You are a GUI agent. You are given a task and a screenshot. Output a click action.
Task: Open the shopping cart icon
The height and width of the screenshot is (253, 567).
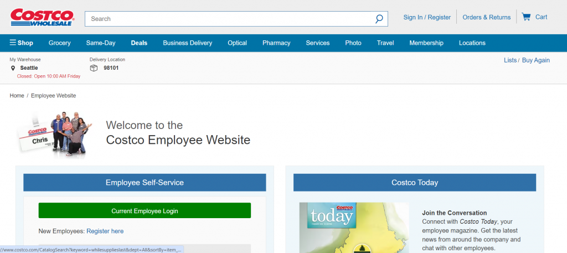(x=526, y=17)
